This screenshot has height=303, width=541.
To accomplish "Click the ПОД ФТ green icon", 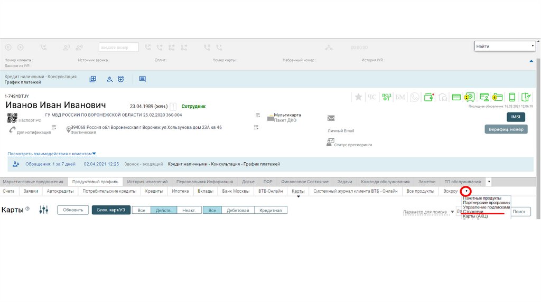I will [x=386, y=97].
